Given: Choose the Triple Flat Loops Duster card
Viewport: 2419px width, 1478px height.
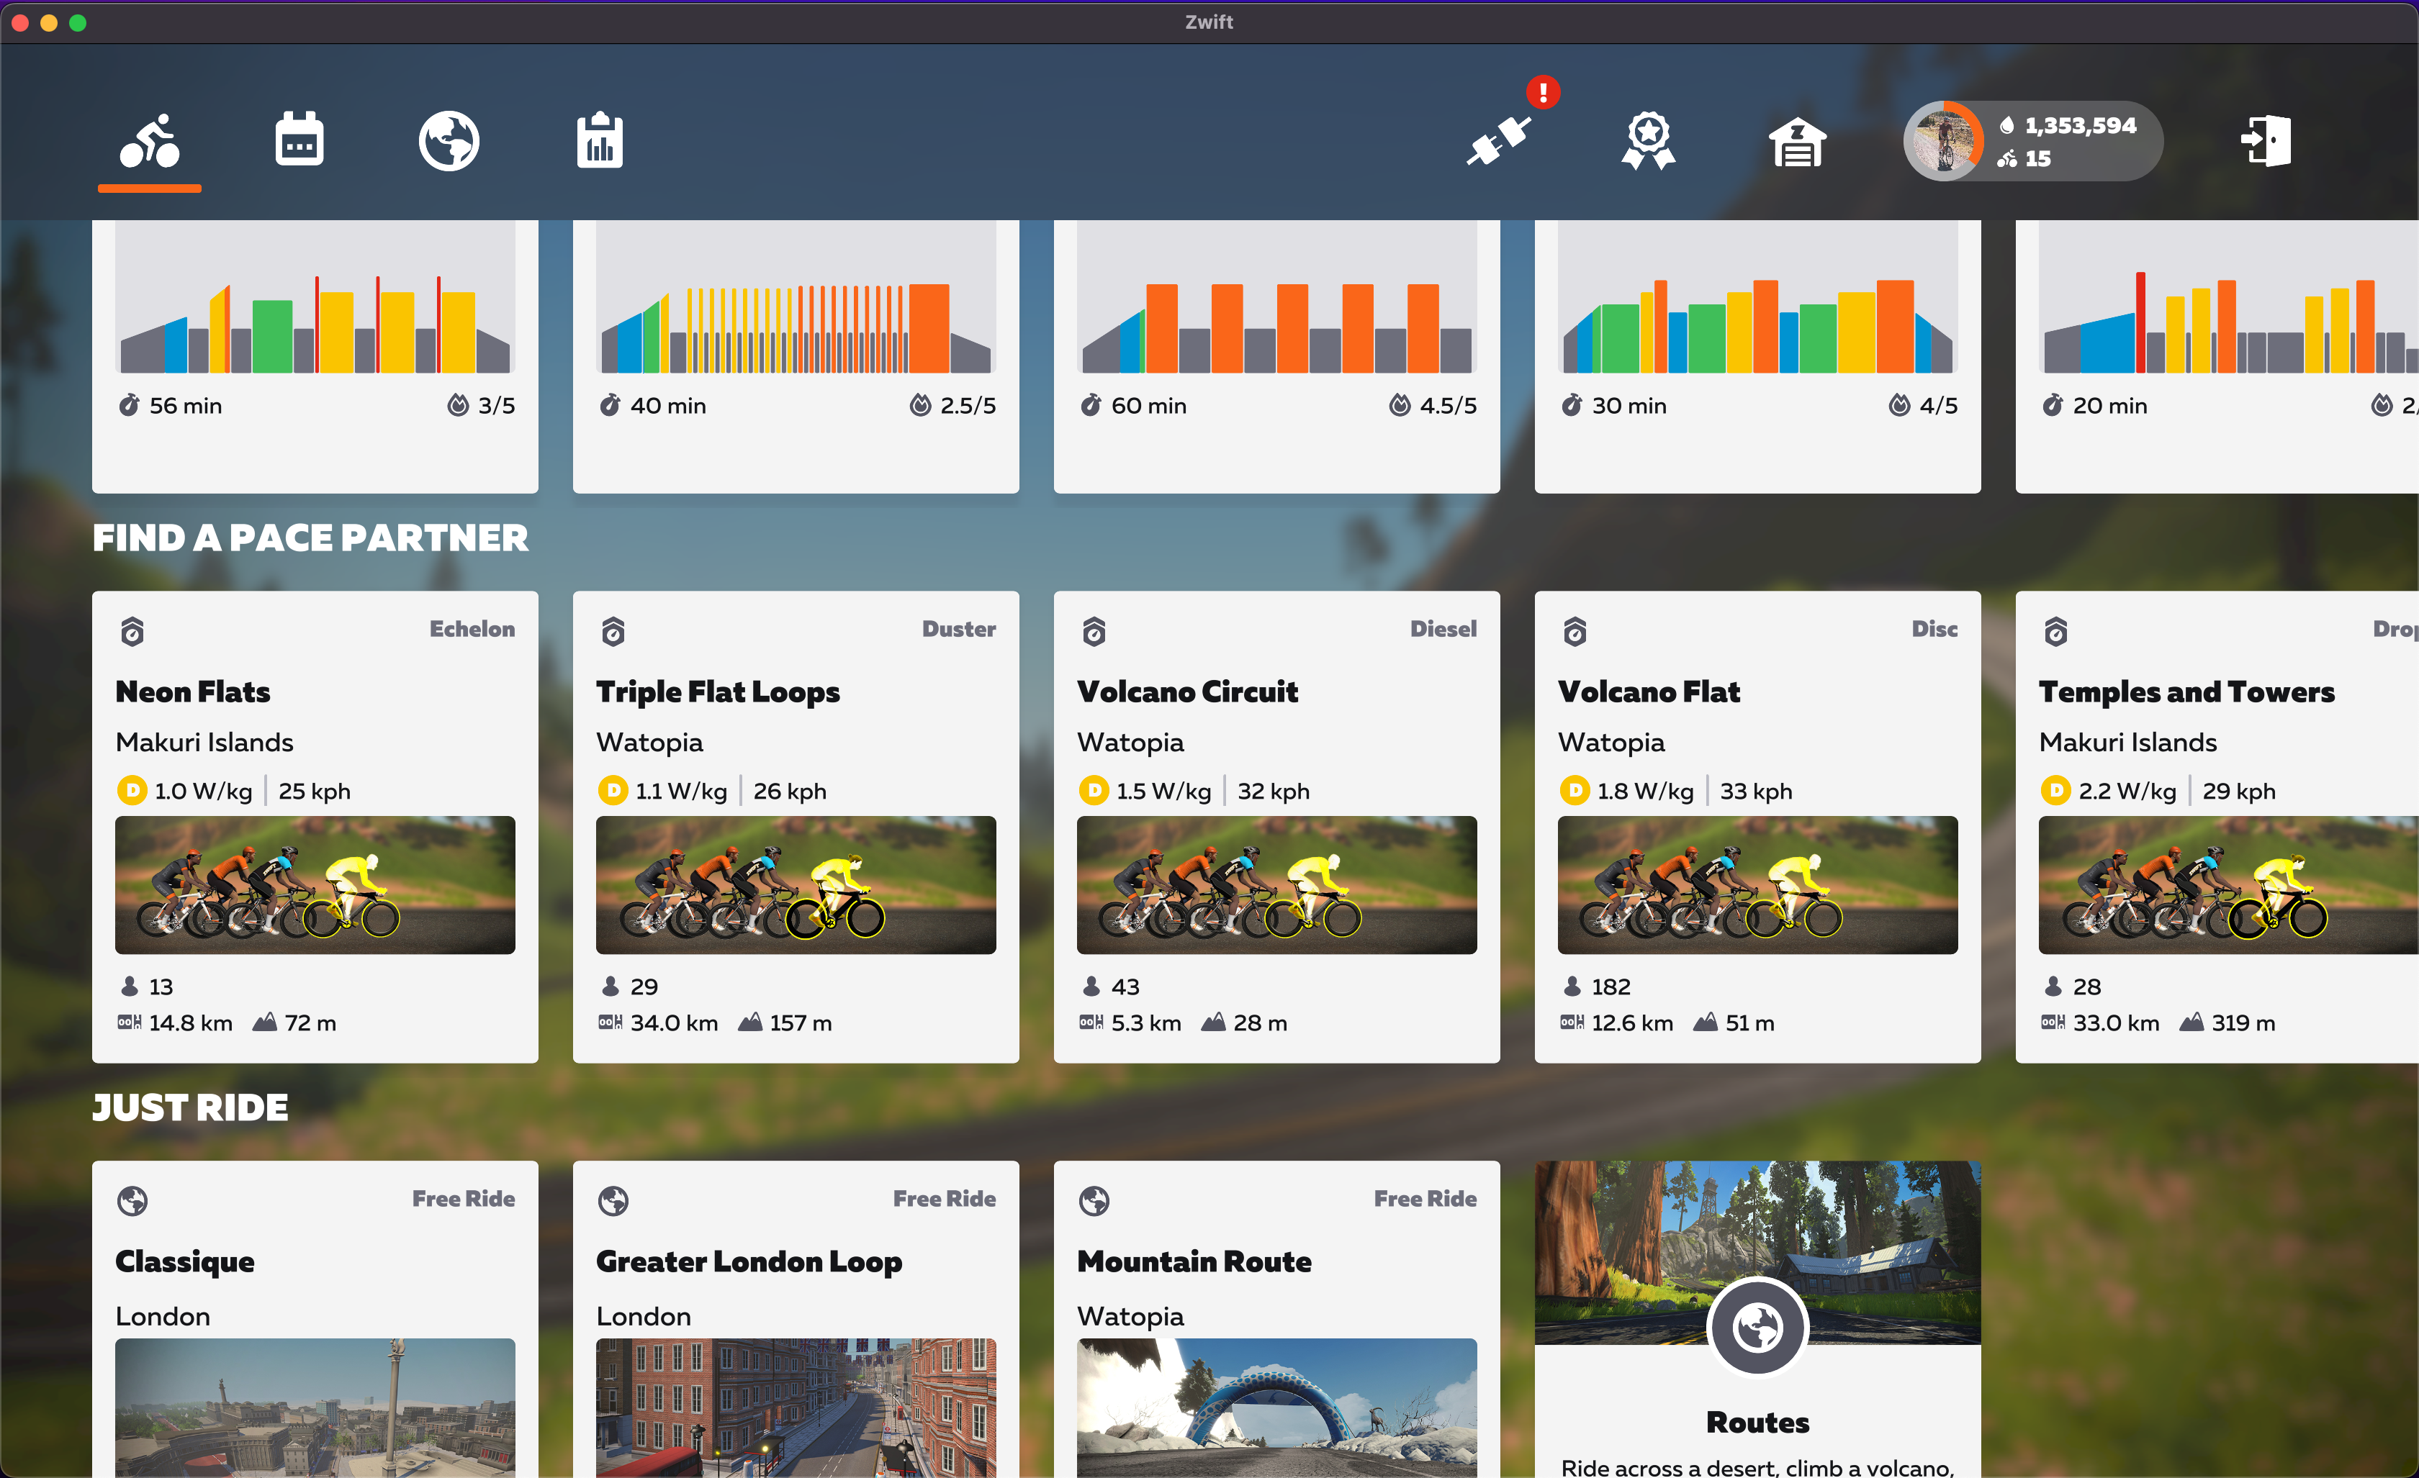Looking at the screenshot, I should [796, 826].
